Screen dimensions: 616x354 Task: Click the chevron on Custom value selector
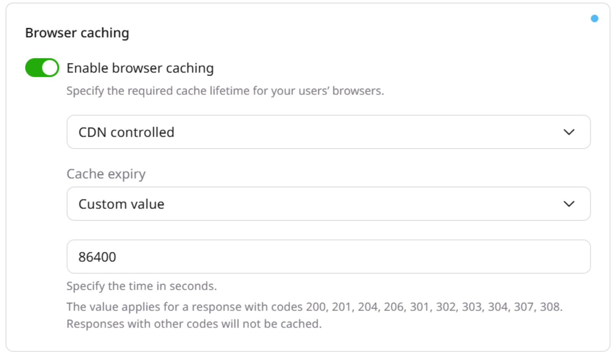(569, 204)
